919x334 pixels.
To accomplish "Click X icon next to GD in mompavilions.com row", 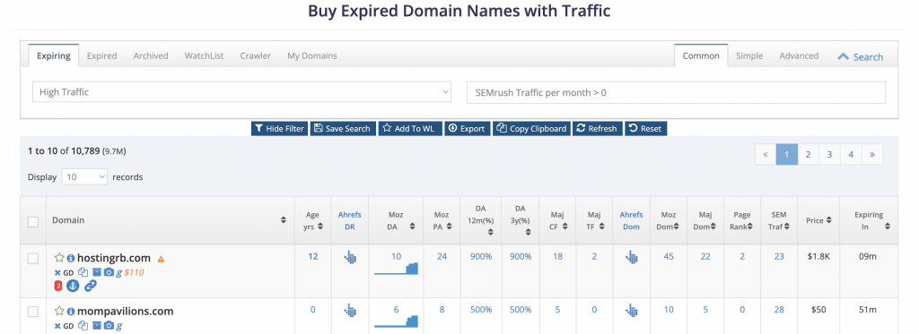I will 57,326.
